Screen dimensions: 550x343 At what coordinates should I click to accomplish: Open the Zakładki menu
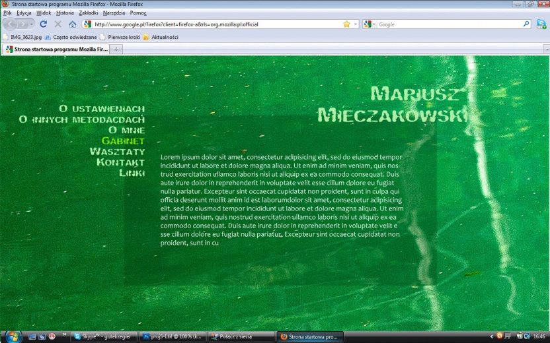pyautogui.click(x=88, y=13)
